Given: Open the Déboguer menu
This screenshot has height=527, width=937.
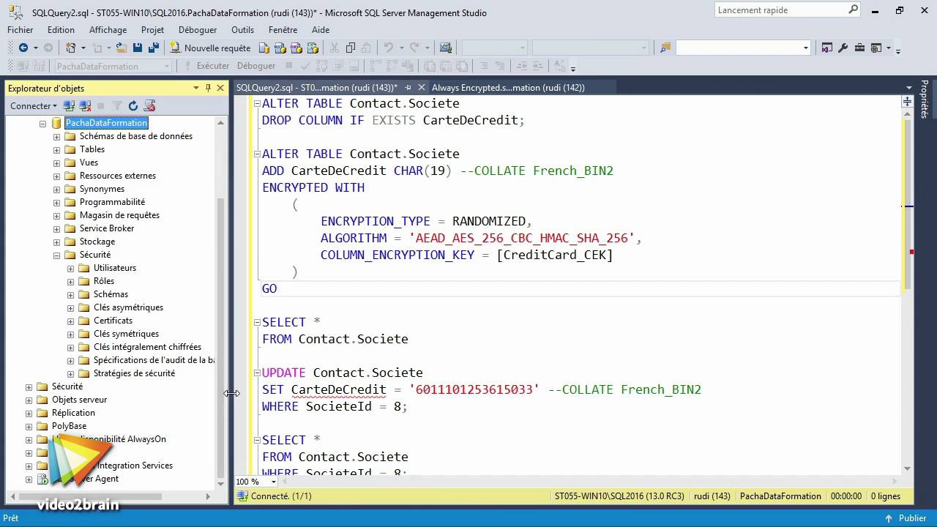Looking at the screenshot, I should 198,30.
